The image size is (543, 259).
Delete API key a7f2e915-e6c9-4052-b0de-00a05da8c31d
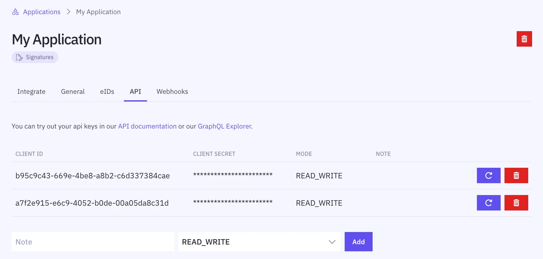tap(516, 203)
